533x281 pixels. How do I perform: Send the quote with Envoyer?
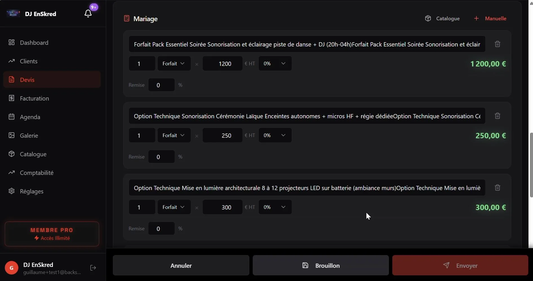[x=460, y=266]
